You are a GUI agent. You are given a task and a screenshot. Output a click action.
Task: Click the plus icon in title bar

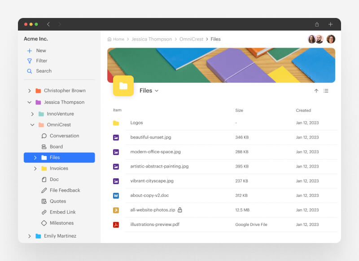tap(330, 24)
